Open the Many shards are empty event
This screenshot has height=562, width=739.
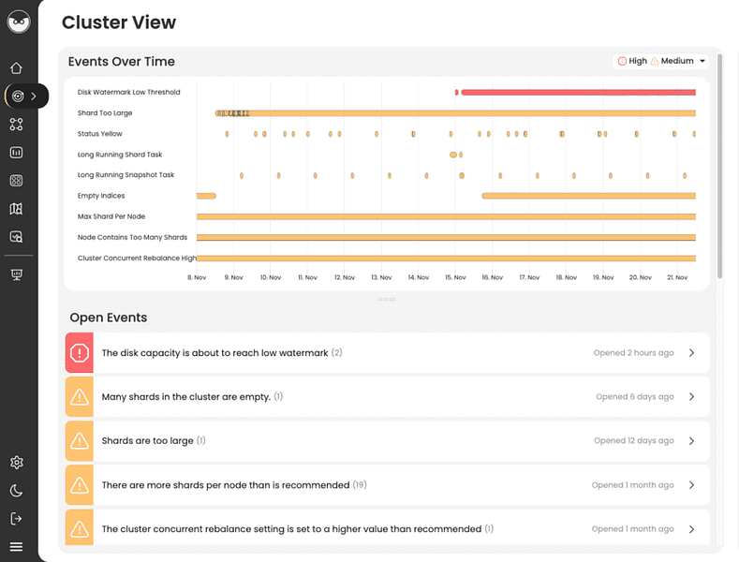click(x=388, y=396)
